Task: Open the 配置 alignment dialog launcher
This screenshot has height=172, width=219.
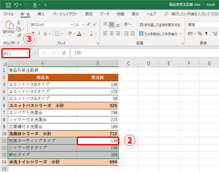Action: [183, 43]
